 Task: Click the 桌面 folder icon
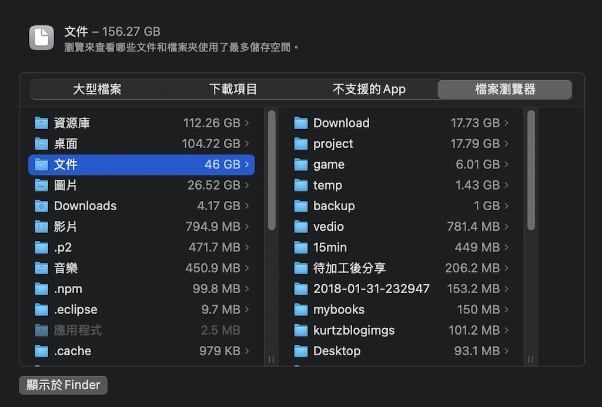(41, 144)
